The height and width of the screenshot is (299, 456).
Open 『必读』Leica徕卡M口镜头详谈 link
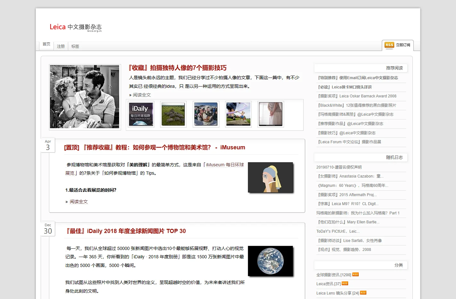pyautogui.click(x=344, y=87)
